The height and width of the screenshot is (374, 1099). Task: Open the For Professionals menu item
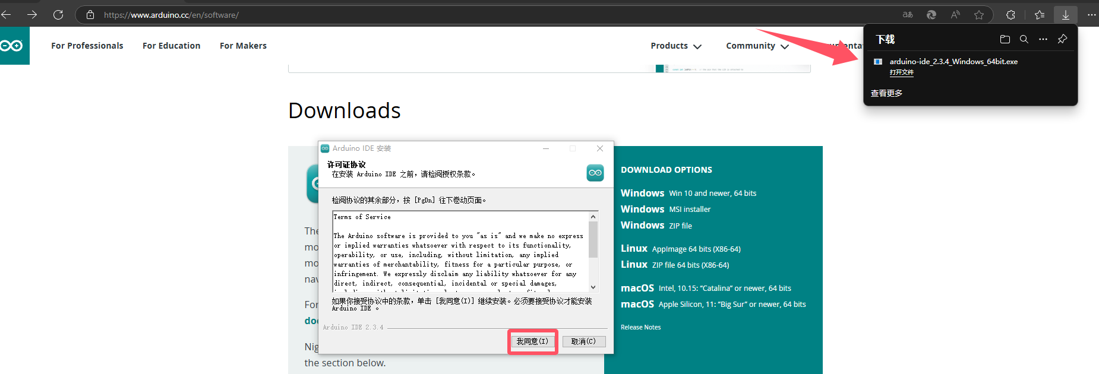point(87,46)
